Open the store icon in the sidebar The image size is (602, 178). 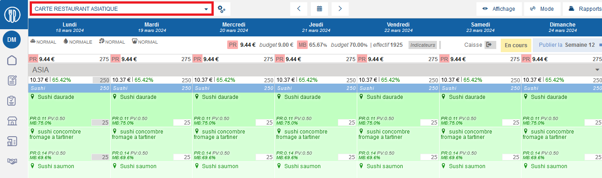[12, 121]
